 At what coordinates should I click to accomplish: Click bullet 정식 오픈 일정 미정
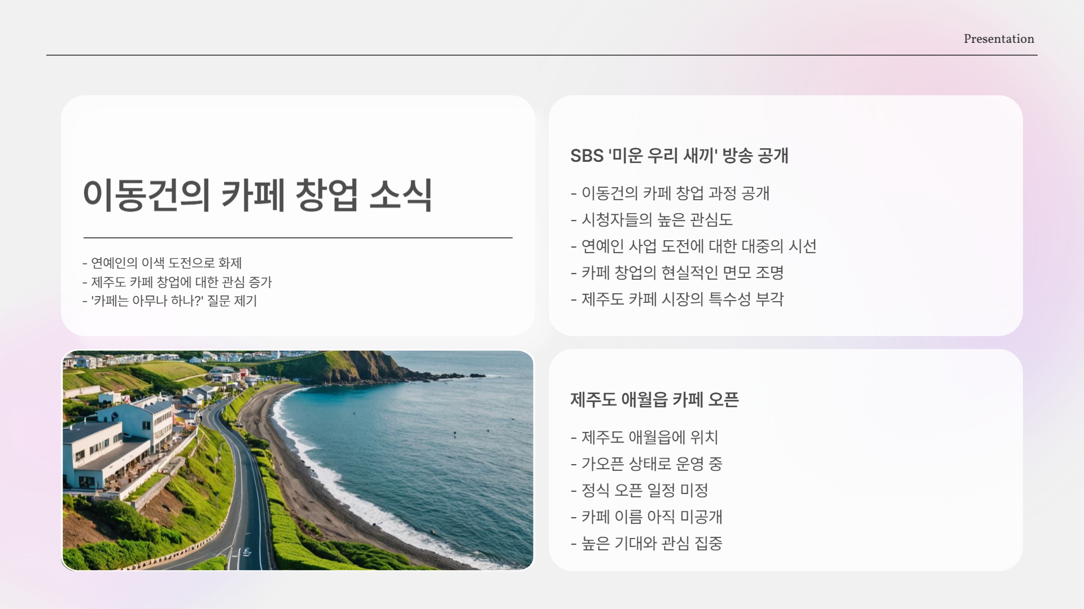pos(639,491)
